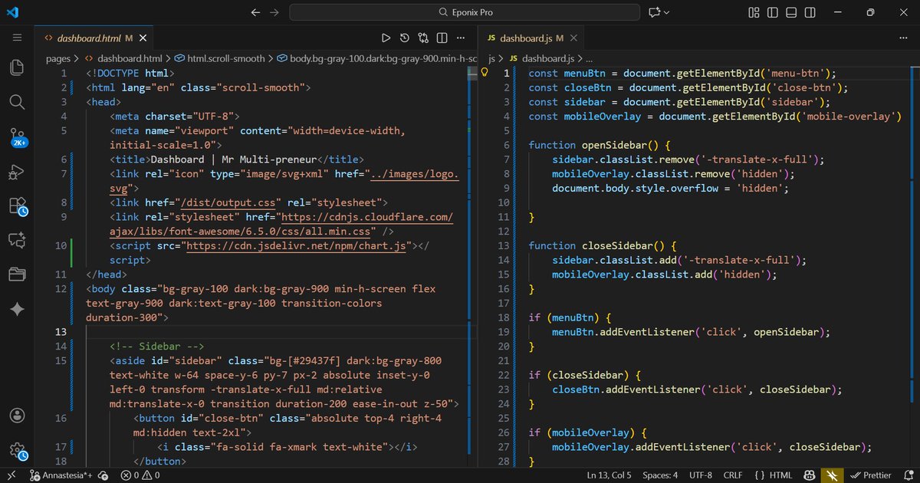The width and height of the screenshot is (920, 483).
Task: Click the Open Changes icon in editor toolbar
Action: point(423,38)
